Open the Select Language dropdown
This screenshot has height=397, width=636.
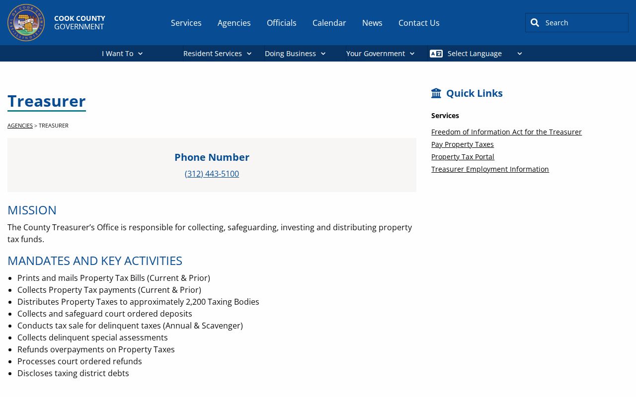click(x=476, y=54)
